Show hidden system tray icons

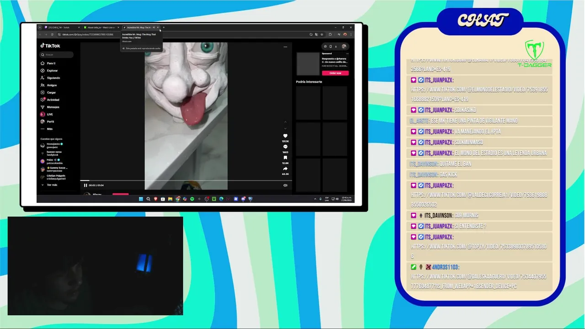[315, 199]
